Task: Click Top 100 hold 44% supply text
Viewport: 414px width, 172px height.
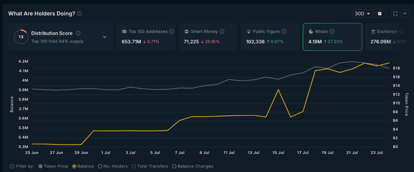Action: click(x=57, y=41)
